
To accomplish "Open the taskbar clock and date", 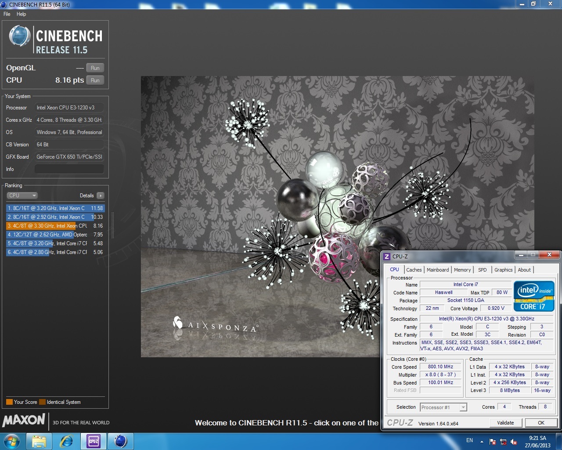I will tap(537, 442).
